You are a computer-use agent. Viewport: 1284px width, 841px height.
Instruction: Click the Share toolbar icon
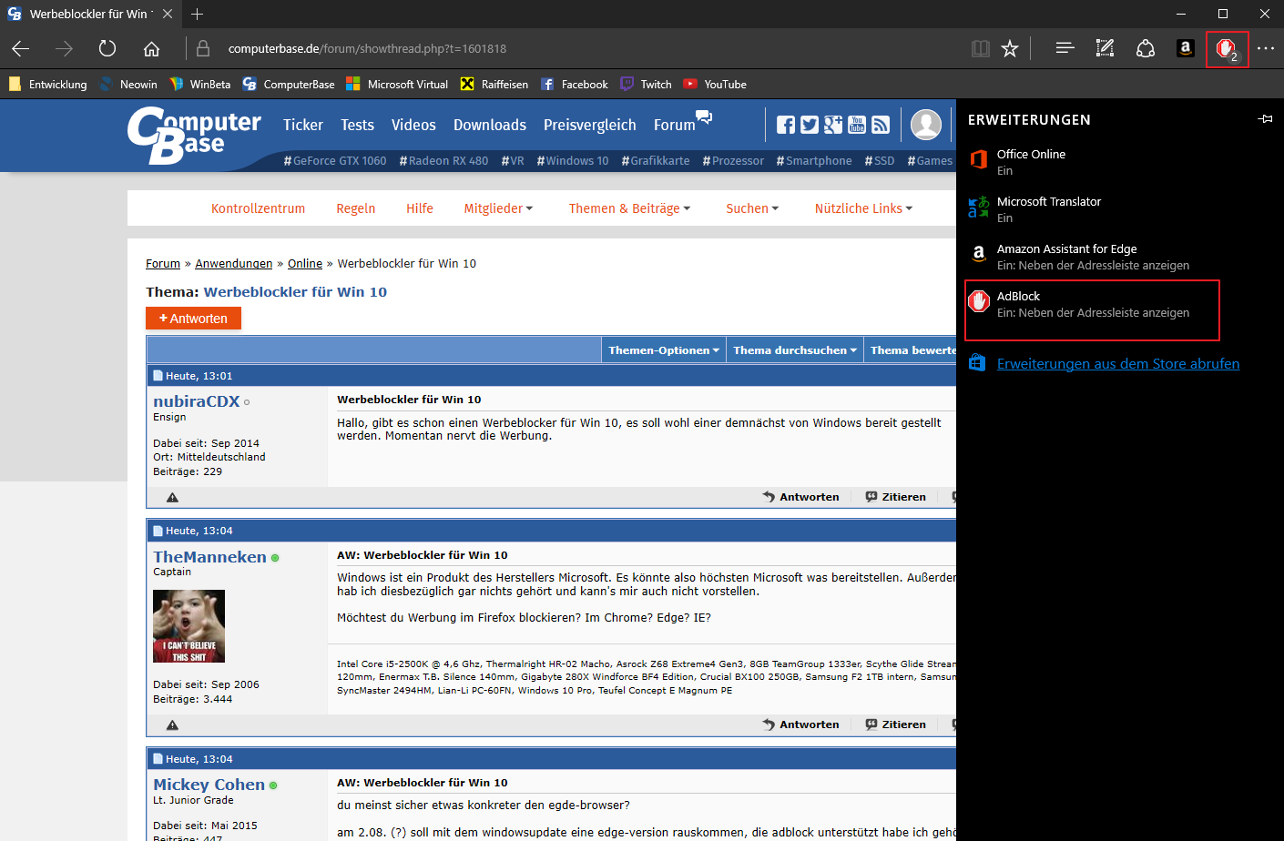(x=1146, y=48)
